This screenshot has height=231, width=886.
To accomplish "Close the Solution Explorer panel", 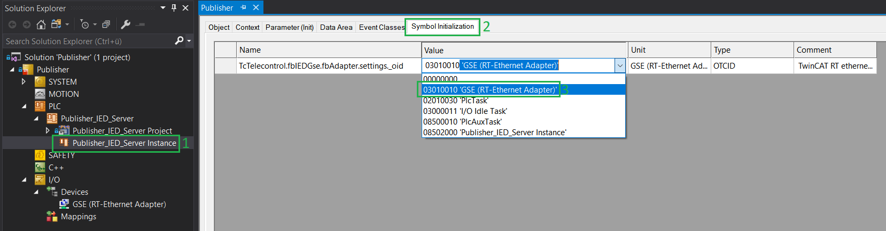I will [185, 7].
